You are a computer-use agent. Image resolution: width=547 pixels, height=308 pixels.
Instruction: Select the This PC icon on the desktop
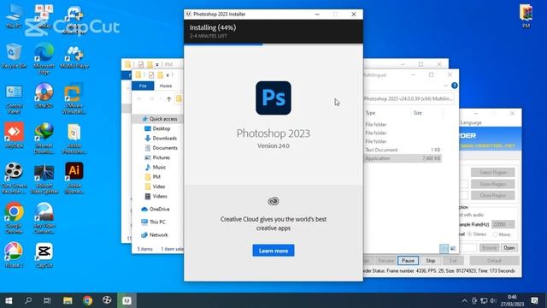pos(14,15)
